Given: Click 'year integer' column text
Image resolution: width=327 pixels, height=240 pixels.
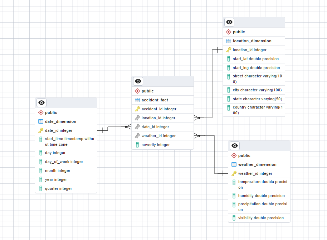Looking at the screenshot, I should click(56, 179).
